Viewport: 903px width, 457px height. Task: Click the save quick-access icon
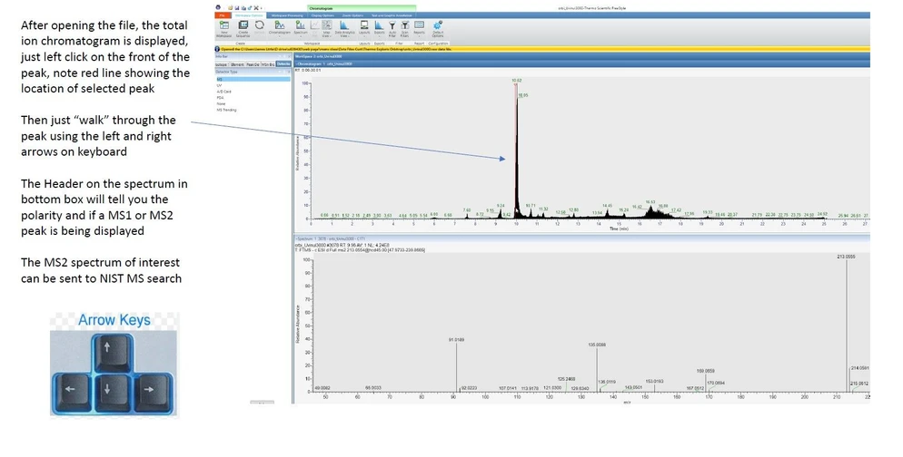pos(237,8)
